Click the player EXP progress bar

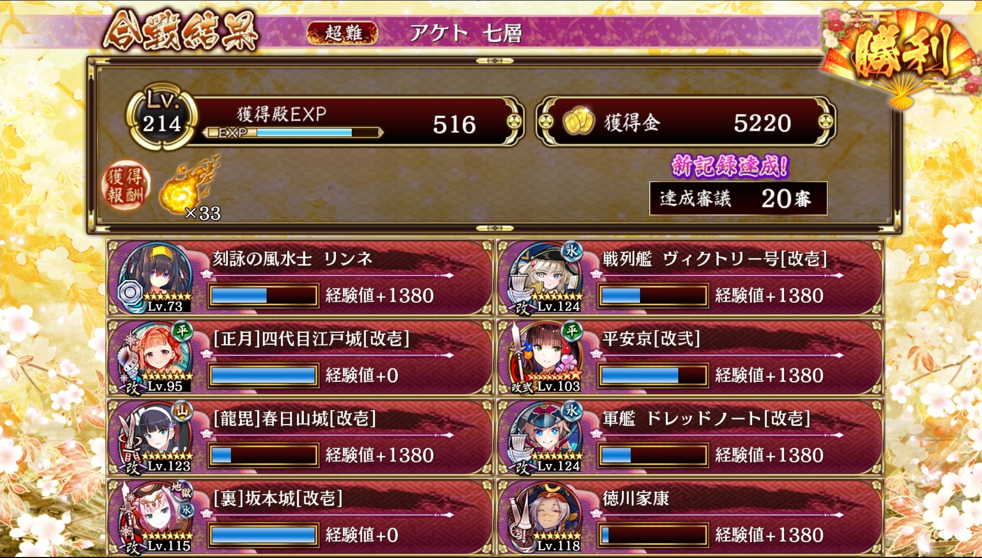click(x=293, y=133)
